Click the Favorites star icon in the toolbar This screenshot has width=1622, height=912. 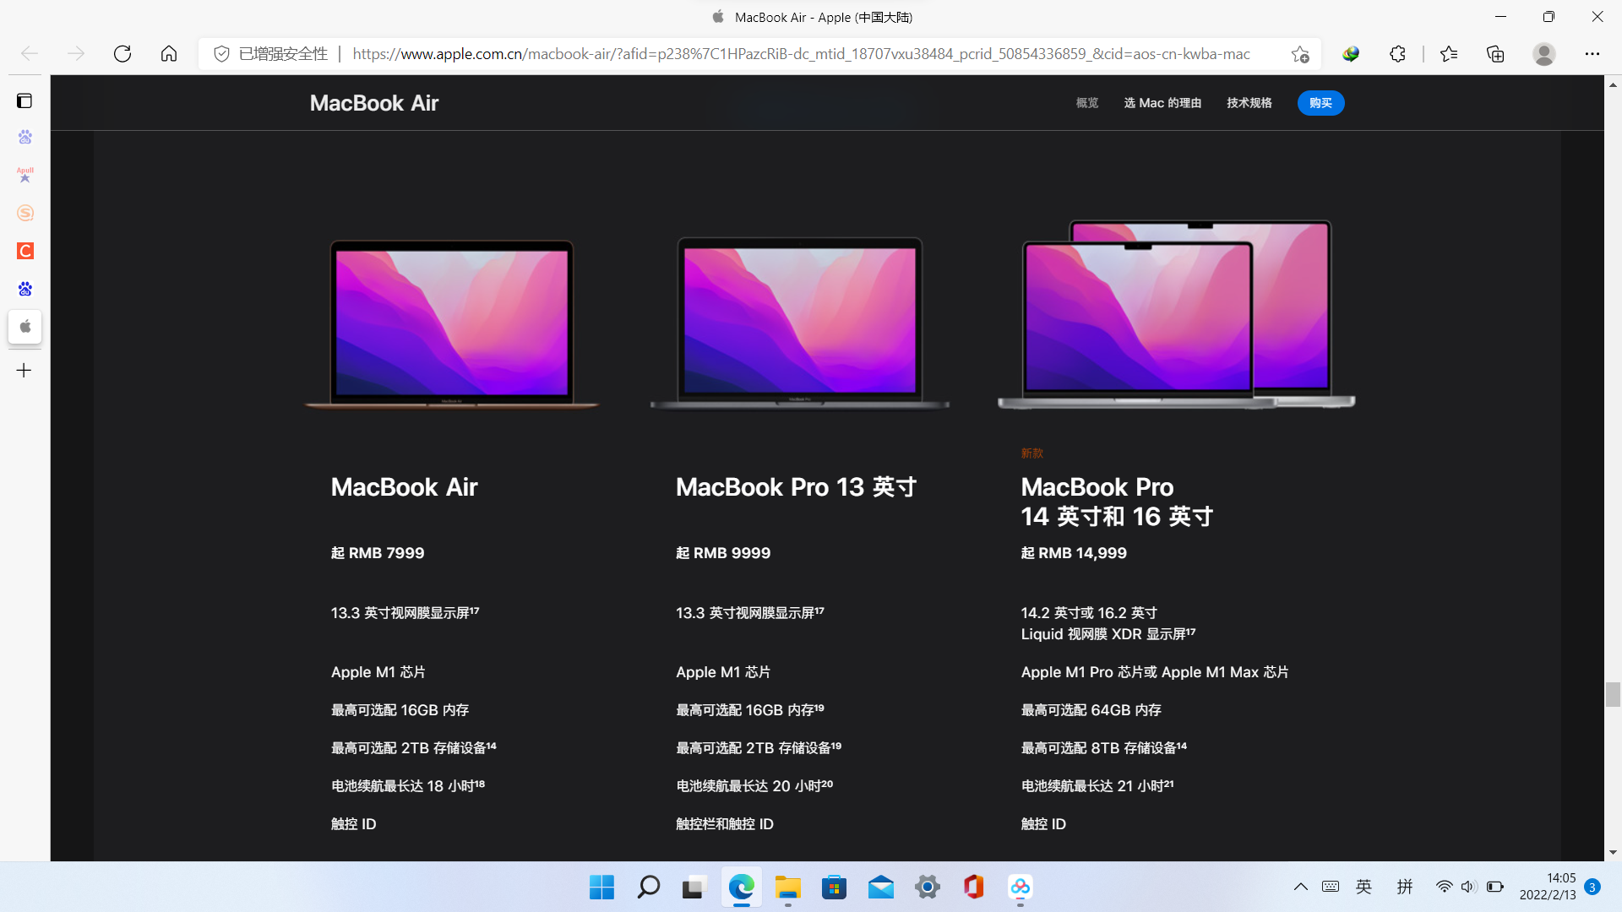point(1448,53)
